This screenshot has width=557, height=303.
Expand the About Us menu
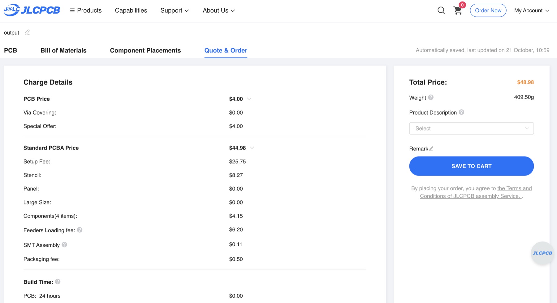tap(219, 11)
